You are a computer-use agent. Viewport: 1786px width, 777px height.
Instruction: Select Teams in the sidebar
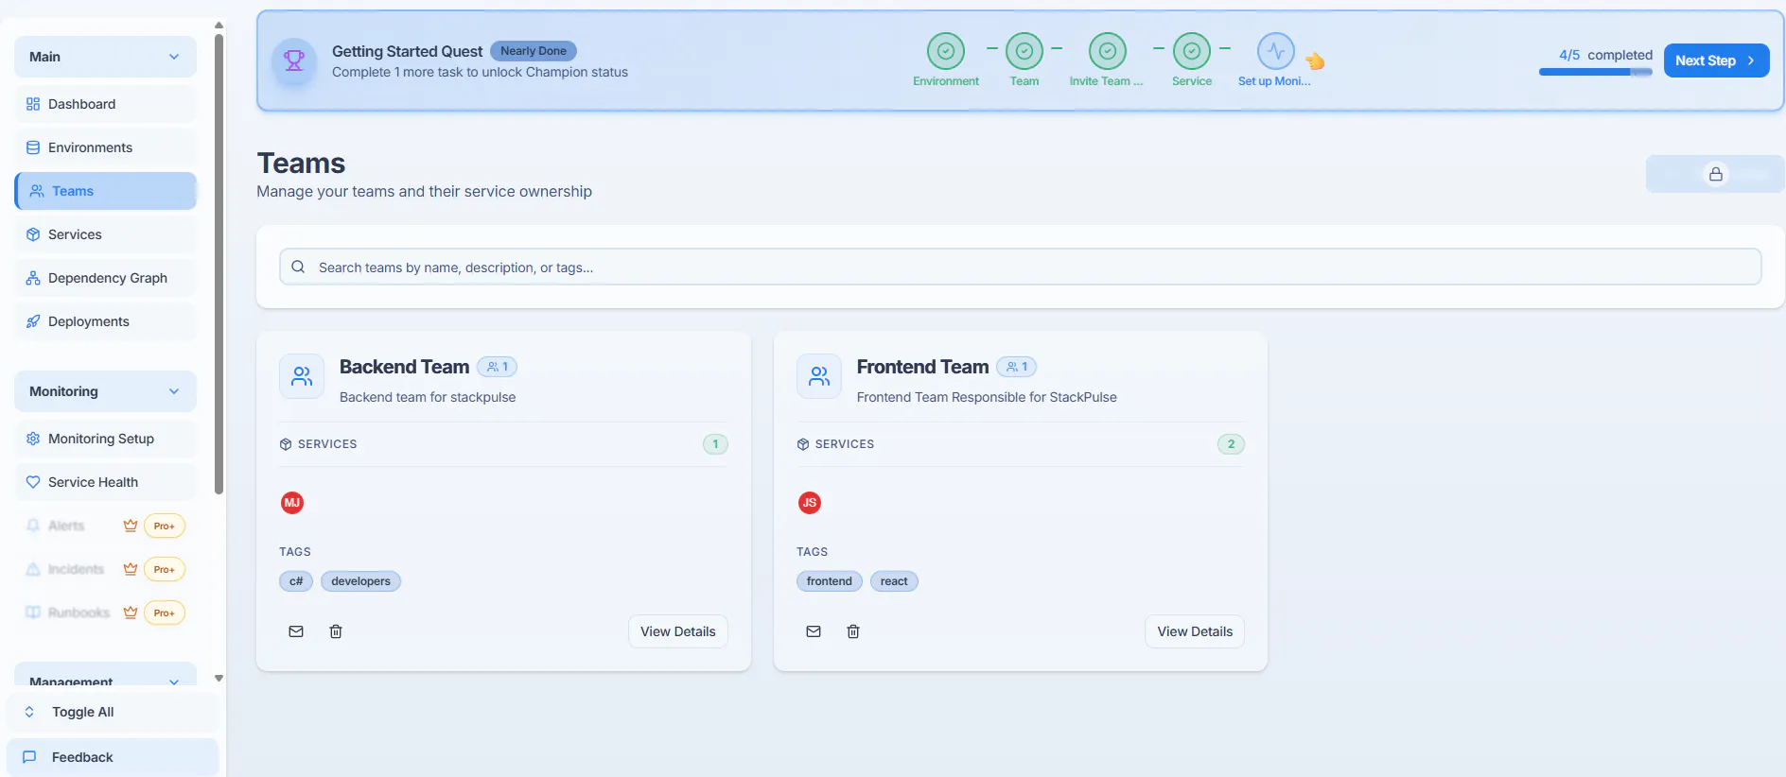[x=105, y=191]
